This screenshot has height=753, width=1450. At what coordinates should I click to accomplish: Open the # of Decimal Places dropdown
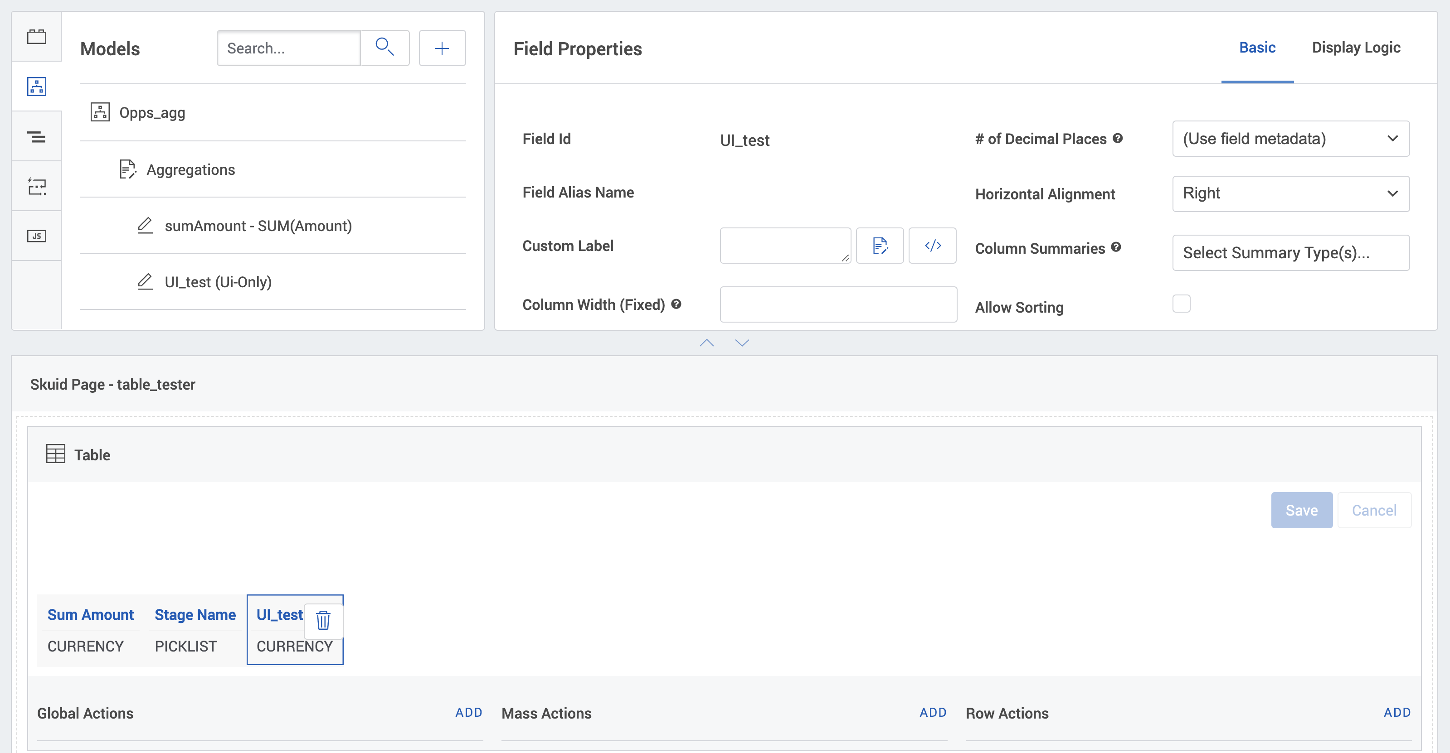1291,138
